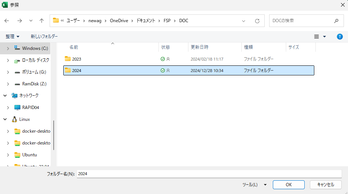Click the フォルダー名 input field
This screenshot has height=194, width=348.
pos(209,174)
